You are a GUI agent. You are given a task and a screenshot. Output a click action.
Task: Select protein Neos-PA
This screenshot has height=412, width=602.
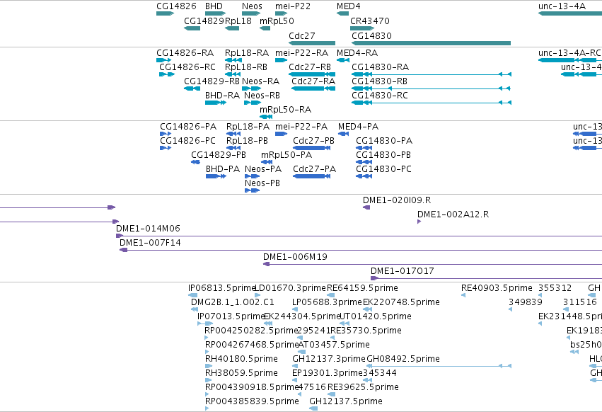[x=253, y=177]
